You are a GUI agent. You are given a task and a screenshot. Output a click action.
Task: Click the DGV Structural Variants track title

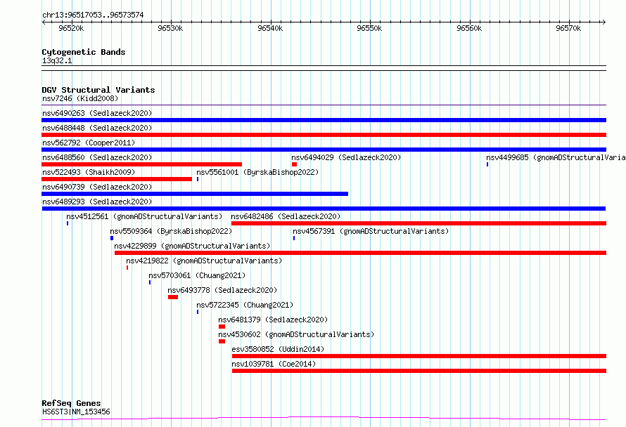98,90
